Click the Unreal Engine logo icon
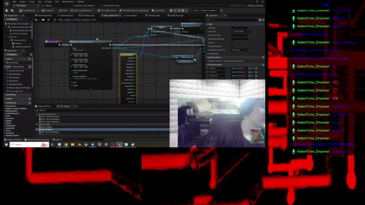Image resolution: width=365 pixels, height=205 pixels. (x=7, y=4)
